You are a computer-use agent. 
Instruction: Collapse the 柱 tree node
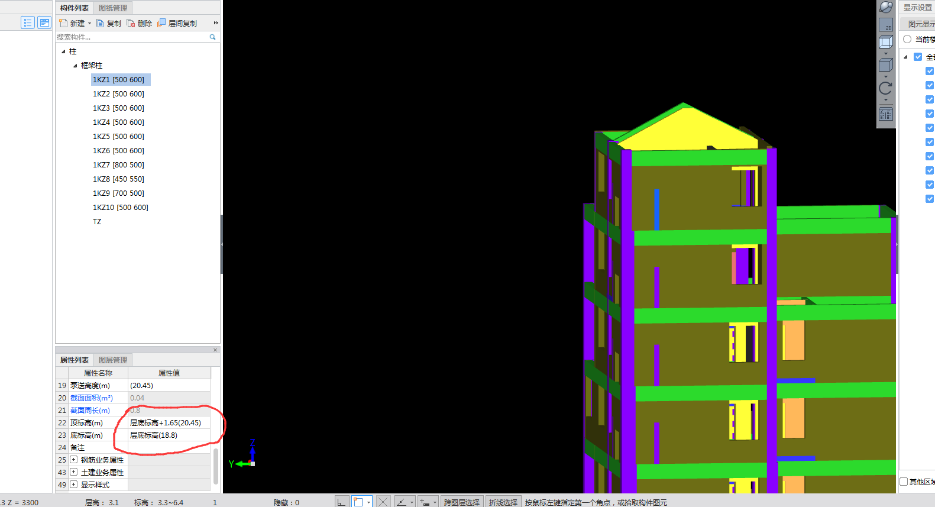pos(63,51)
